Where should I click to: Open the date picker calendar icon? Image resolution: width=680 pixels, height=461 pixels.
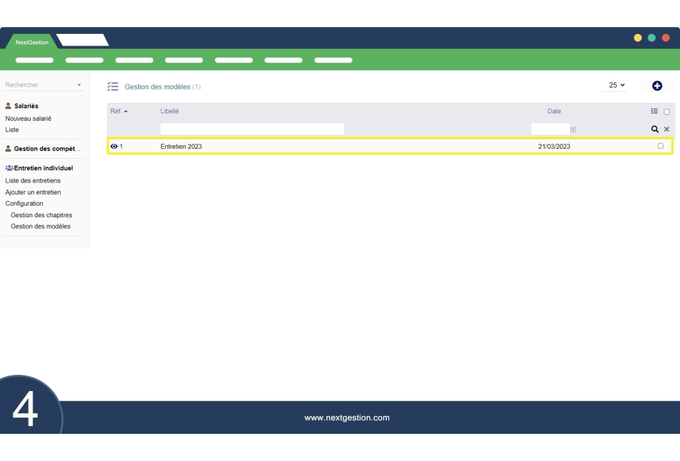(x=573, y=129)
